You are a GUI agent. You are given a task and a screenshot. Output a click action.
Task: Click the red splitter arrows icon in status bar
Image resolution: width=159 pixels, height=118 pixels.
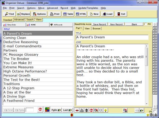point(72,115)
